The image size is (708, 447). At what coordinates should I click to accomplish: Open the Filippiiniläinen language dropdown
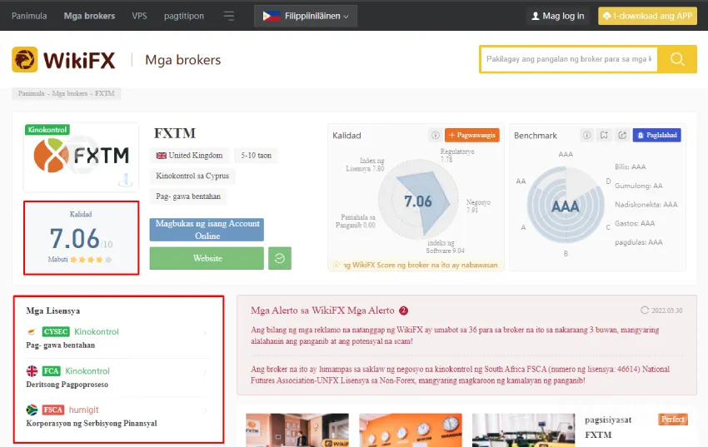(x=306, y=17)
